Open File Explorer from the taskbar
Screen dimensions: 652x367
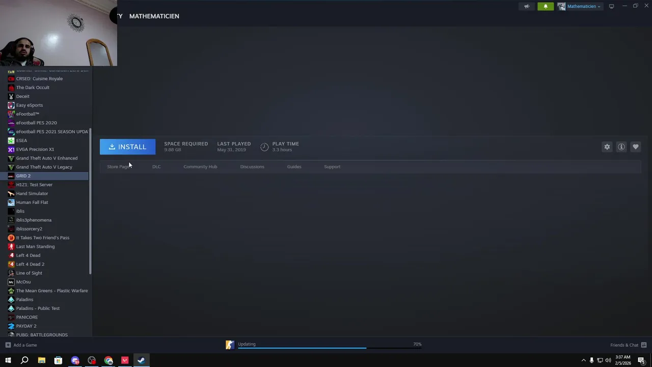pos(42,360)
